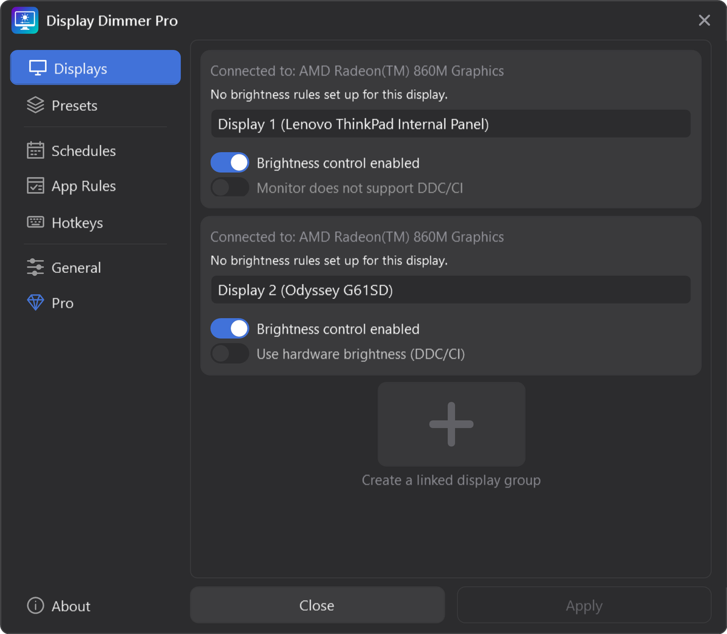Click the Display 2 Odyssey G61SD name field
The width and height of the screenshot is (727, 634).
(x=451, y=290)
